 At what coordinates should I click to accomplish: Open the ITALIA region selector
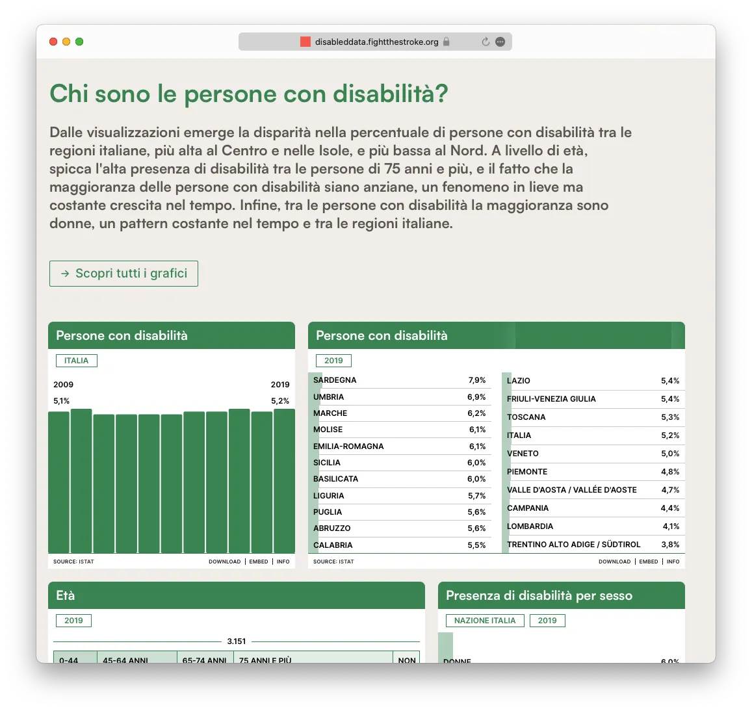coord(76,361)
